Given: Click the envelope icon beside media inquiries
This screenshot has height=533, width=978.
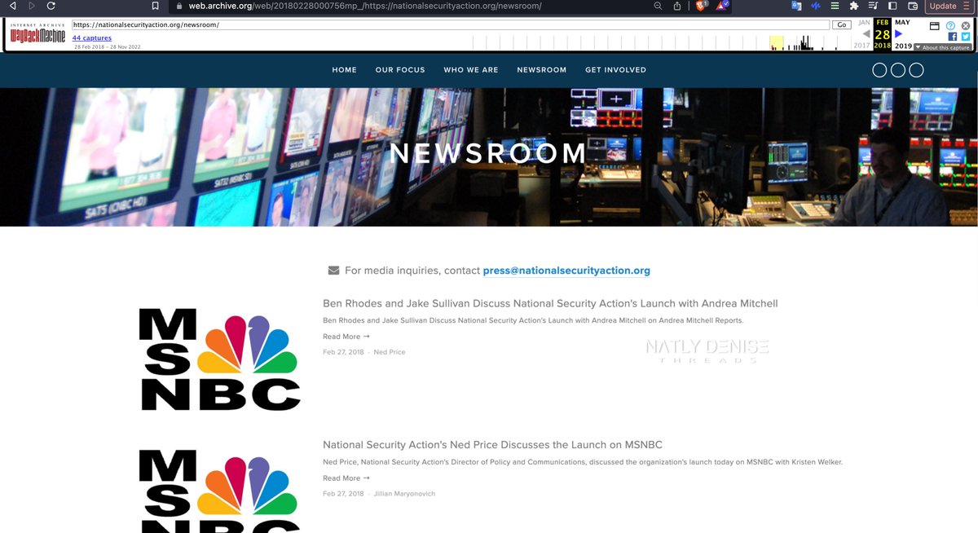Looking at the screenshot, I should (333, 271).
